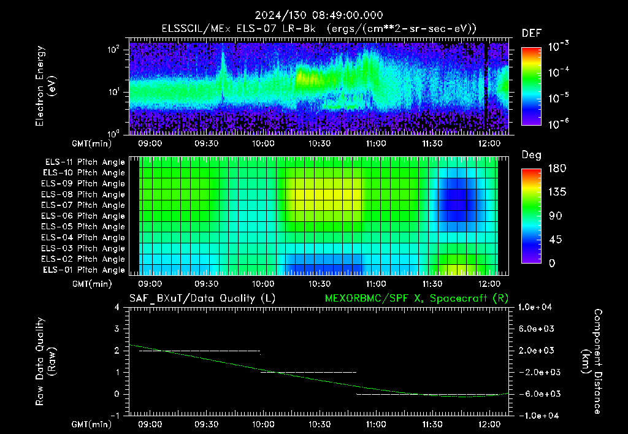
Task: Click GMT(min) label under the spectrogram panel
Action: 92,143
